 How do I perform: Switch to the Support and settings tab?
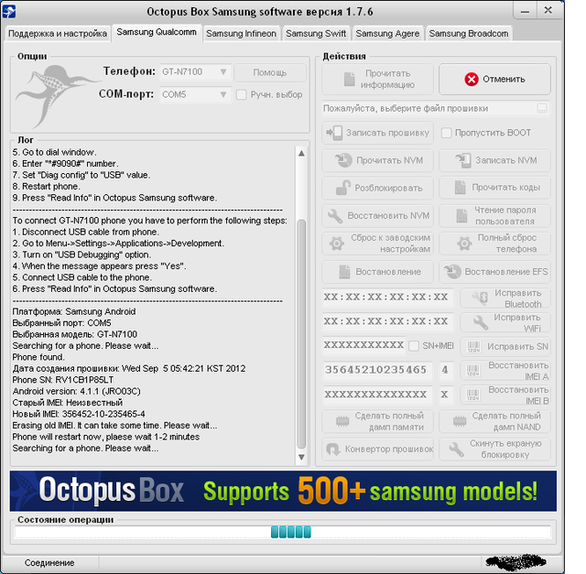click(x=58, y=34)
